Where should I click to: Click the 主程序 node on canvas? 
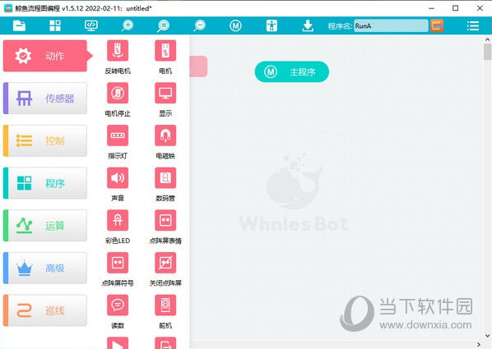[292, 71]
